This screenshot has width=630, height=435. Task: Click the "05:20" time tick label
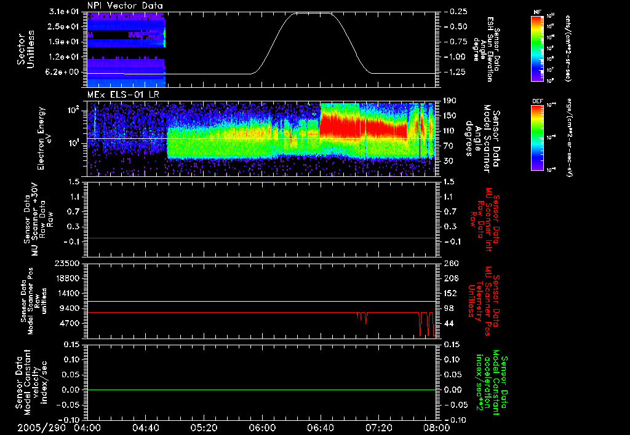204,428
